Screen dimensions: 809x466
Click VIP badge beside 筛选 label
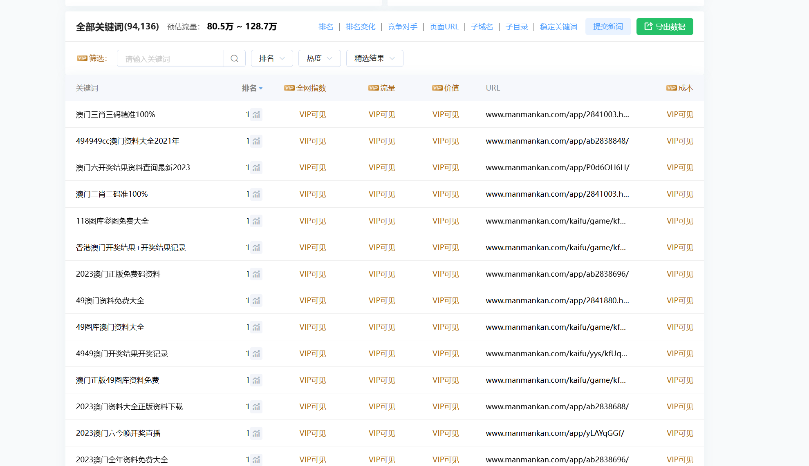[82, 58]
